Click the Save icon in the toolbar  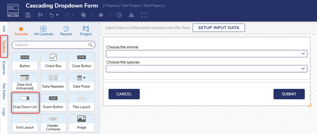coord(28,15)
